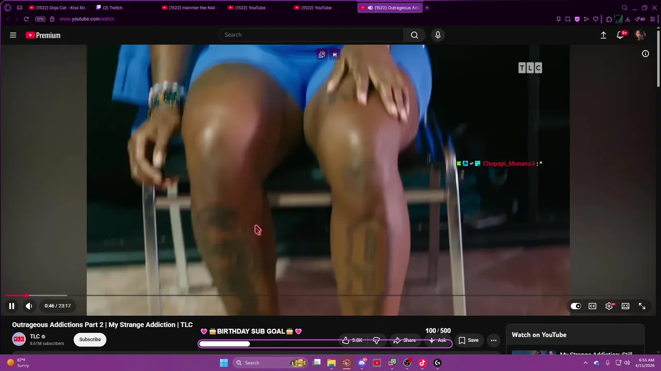Go to YouTube Premium home logo
661x371 pixels.
click(43, 35)
